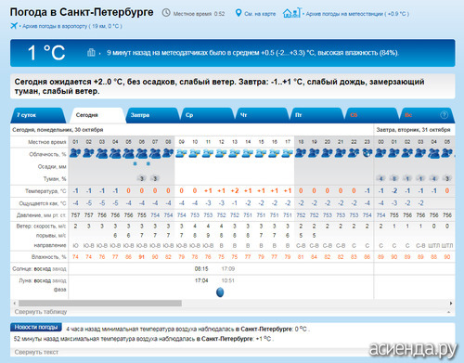Click the Ощущается как, °C row label
The height and width of the screenshot is (363, 464).
coord(43,203)
